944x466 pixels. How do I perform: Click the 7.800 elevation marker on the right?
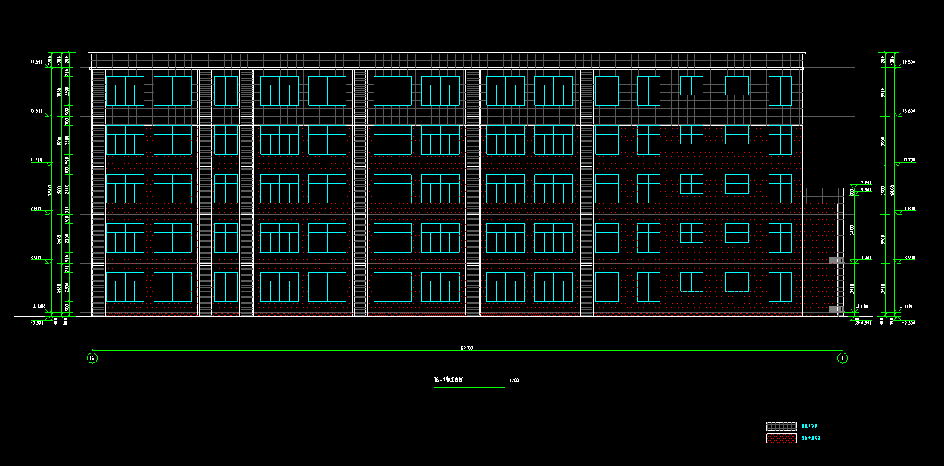tap(908, 210)
